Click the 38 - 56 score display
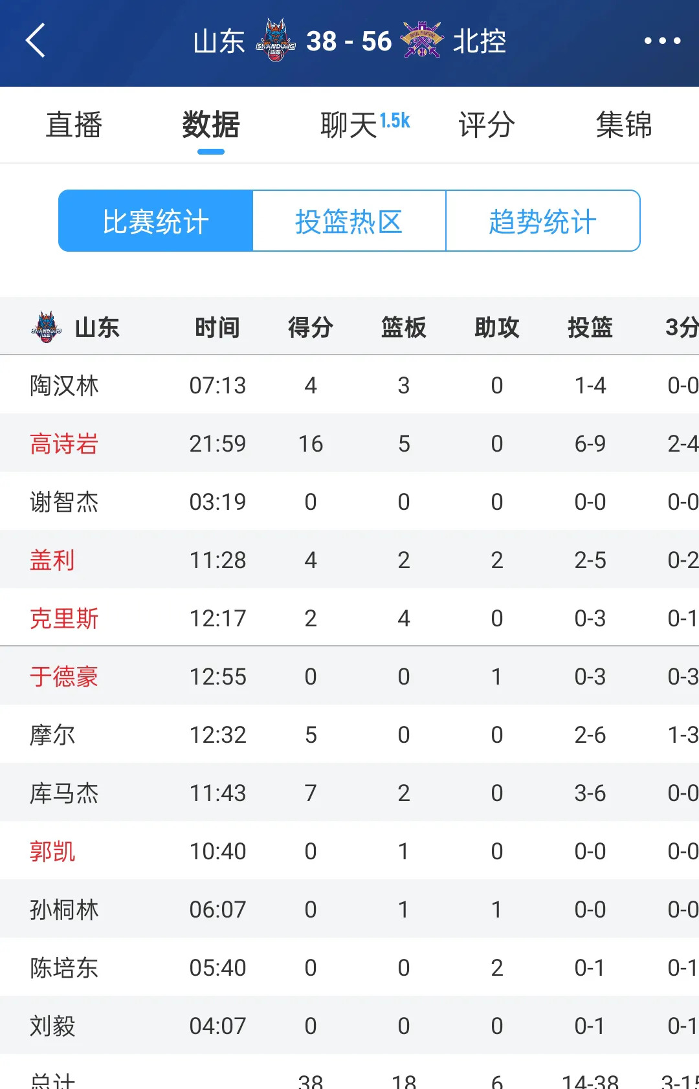Image resolution: width=699 pixels, height=1089 pixels. pyautogui.click(x=350, y=41)
